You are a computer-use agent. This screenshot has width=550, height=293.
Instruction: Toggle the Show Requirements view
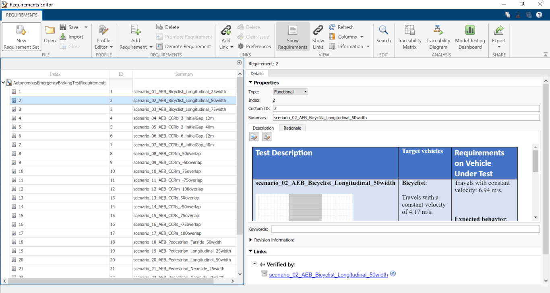point(292,37)
